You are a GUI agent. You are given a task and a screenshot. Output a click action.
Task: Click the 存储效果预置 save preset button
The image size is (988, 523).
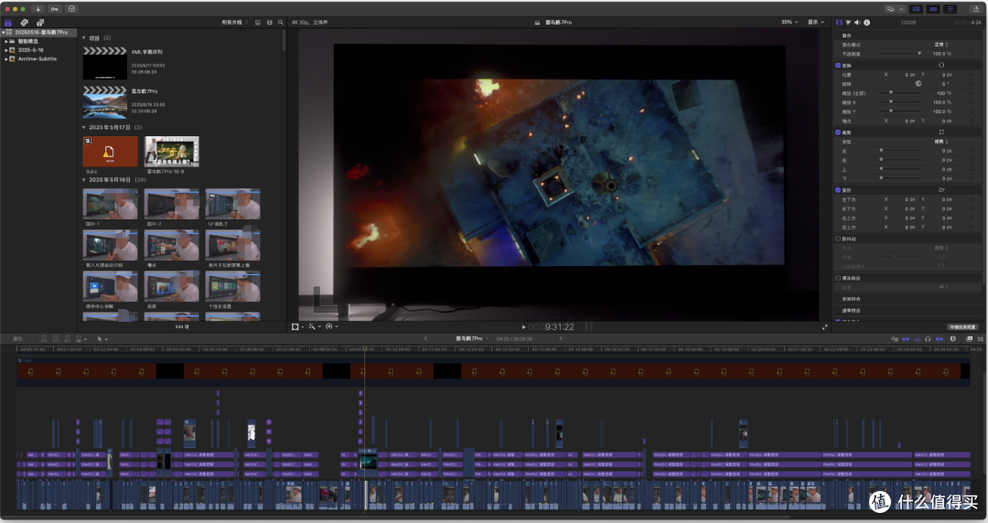962,327
